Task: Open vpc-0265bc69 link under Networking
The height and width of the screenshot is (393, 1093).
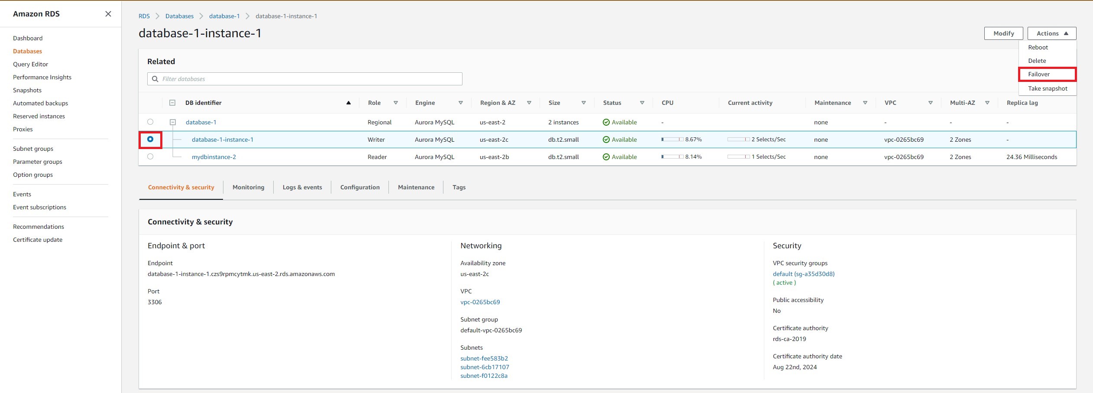Action: coord(480,302)
